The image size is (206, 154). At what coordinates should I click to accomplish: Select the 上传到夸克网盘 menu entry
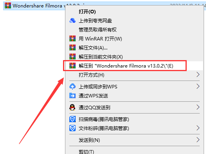pos(95,21)
